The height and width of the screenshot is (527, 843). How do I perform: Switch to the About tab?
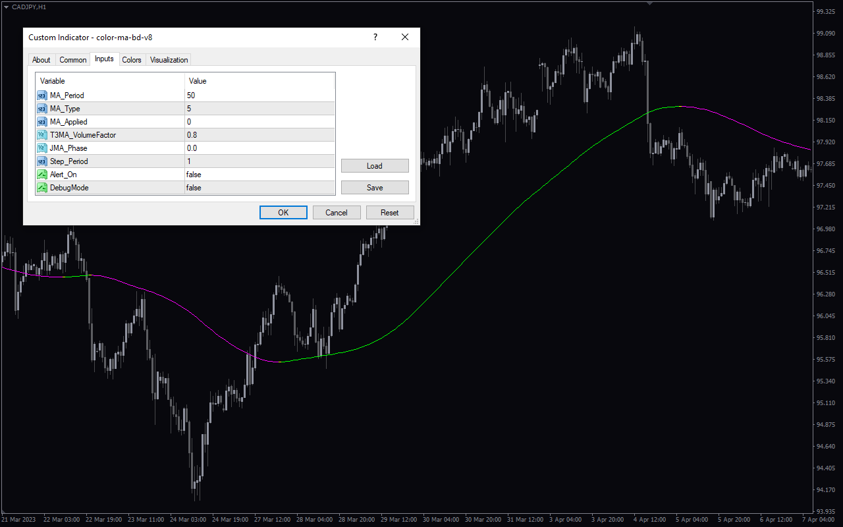pos(41,60)
